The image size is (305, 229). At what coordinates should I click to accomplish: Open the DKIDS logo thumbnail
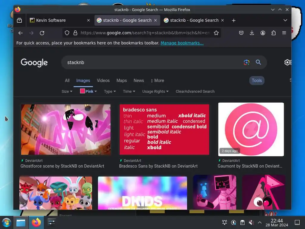click(142, 193)
